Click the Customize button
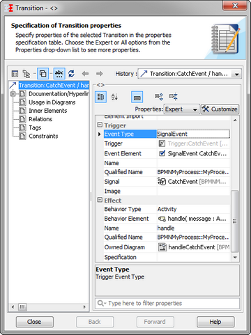This screenshot has height=335, width=251. (x=220, y=109)
